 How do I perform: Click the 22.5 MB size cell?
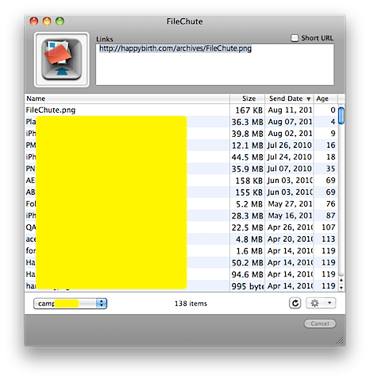click(x=248, y=227)
